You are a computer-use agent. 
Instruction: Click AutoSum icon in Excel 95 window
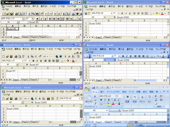point(55,14)
